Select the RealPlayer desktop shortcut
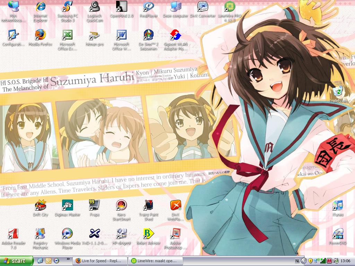Screen dimensions: 355x266 coord(148,9)
